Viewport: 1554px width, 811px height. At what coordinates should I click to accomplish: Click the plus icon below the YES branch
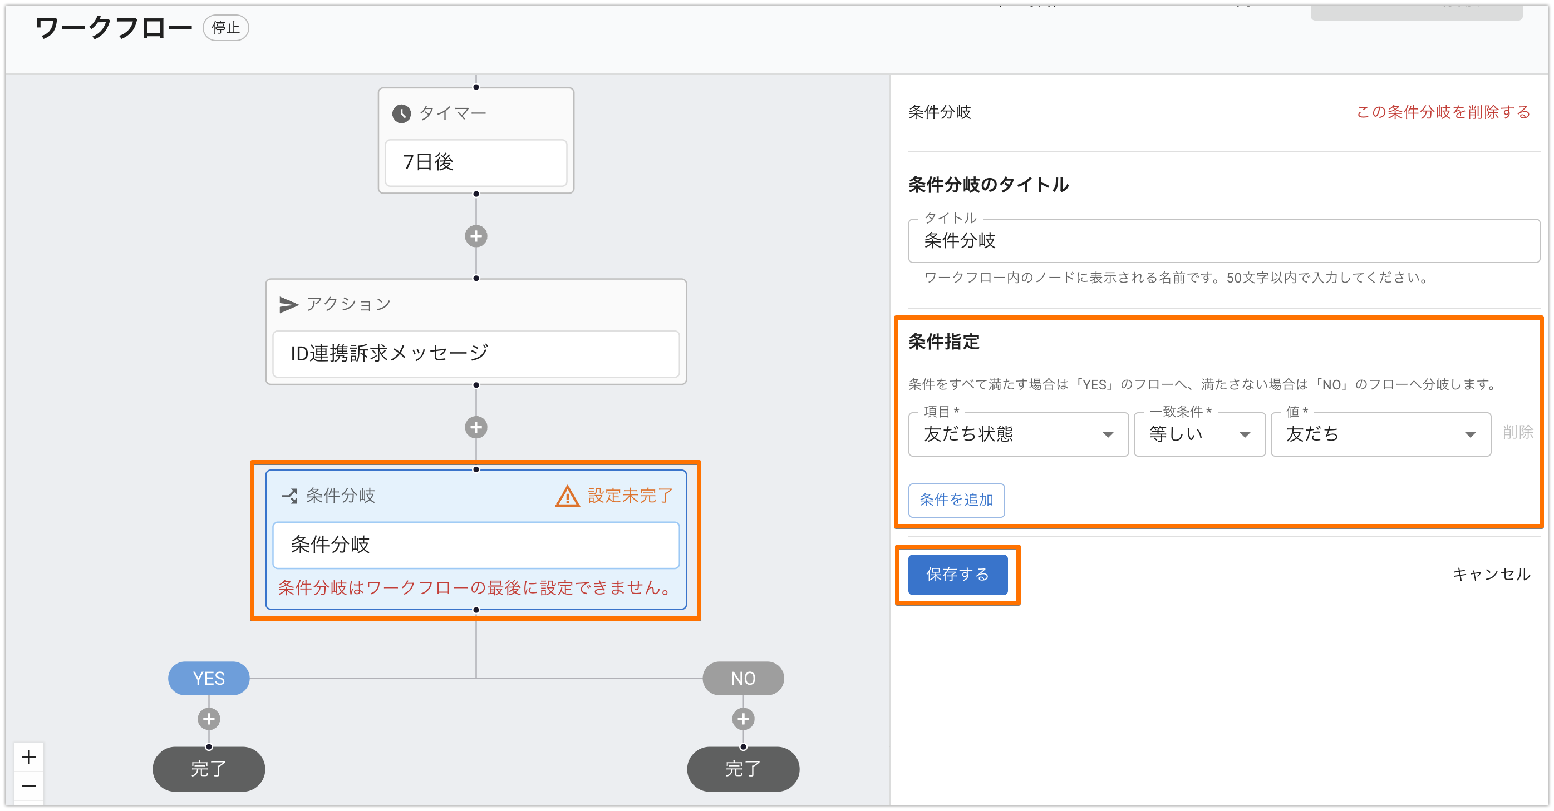[208, 718]
